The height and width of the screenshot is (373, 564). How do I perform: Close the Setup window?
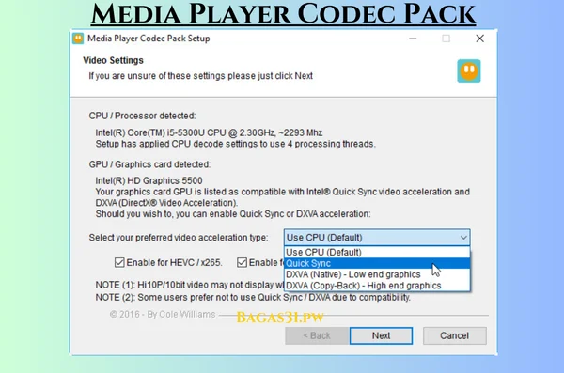tap(479, 39)
